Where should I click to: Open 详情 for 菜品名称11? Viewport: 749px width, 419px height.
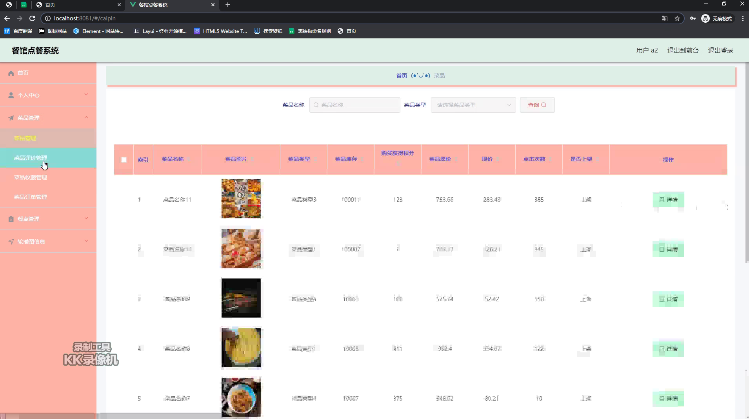tap(668, 200)
